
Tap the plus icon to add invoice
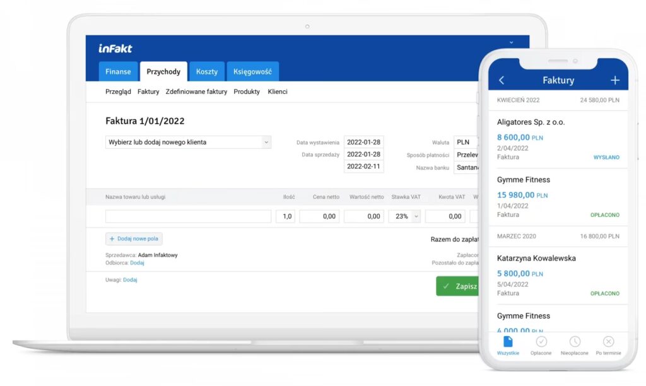coord(615,80)
